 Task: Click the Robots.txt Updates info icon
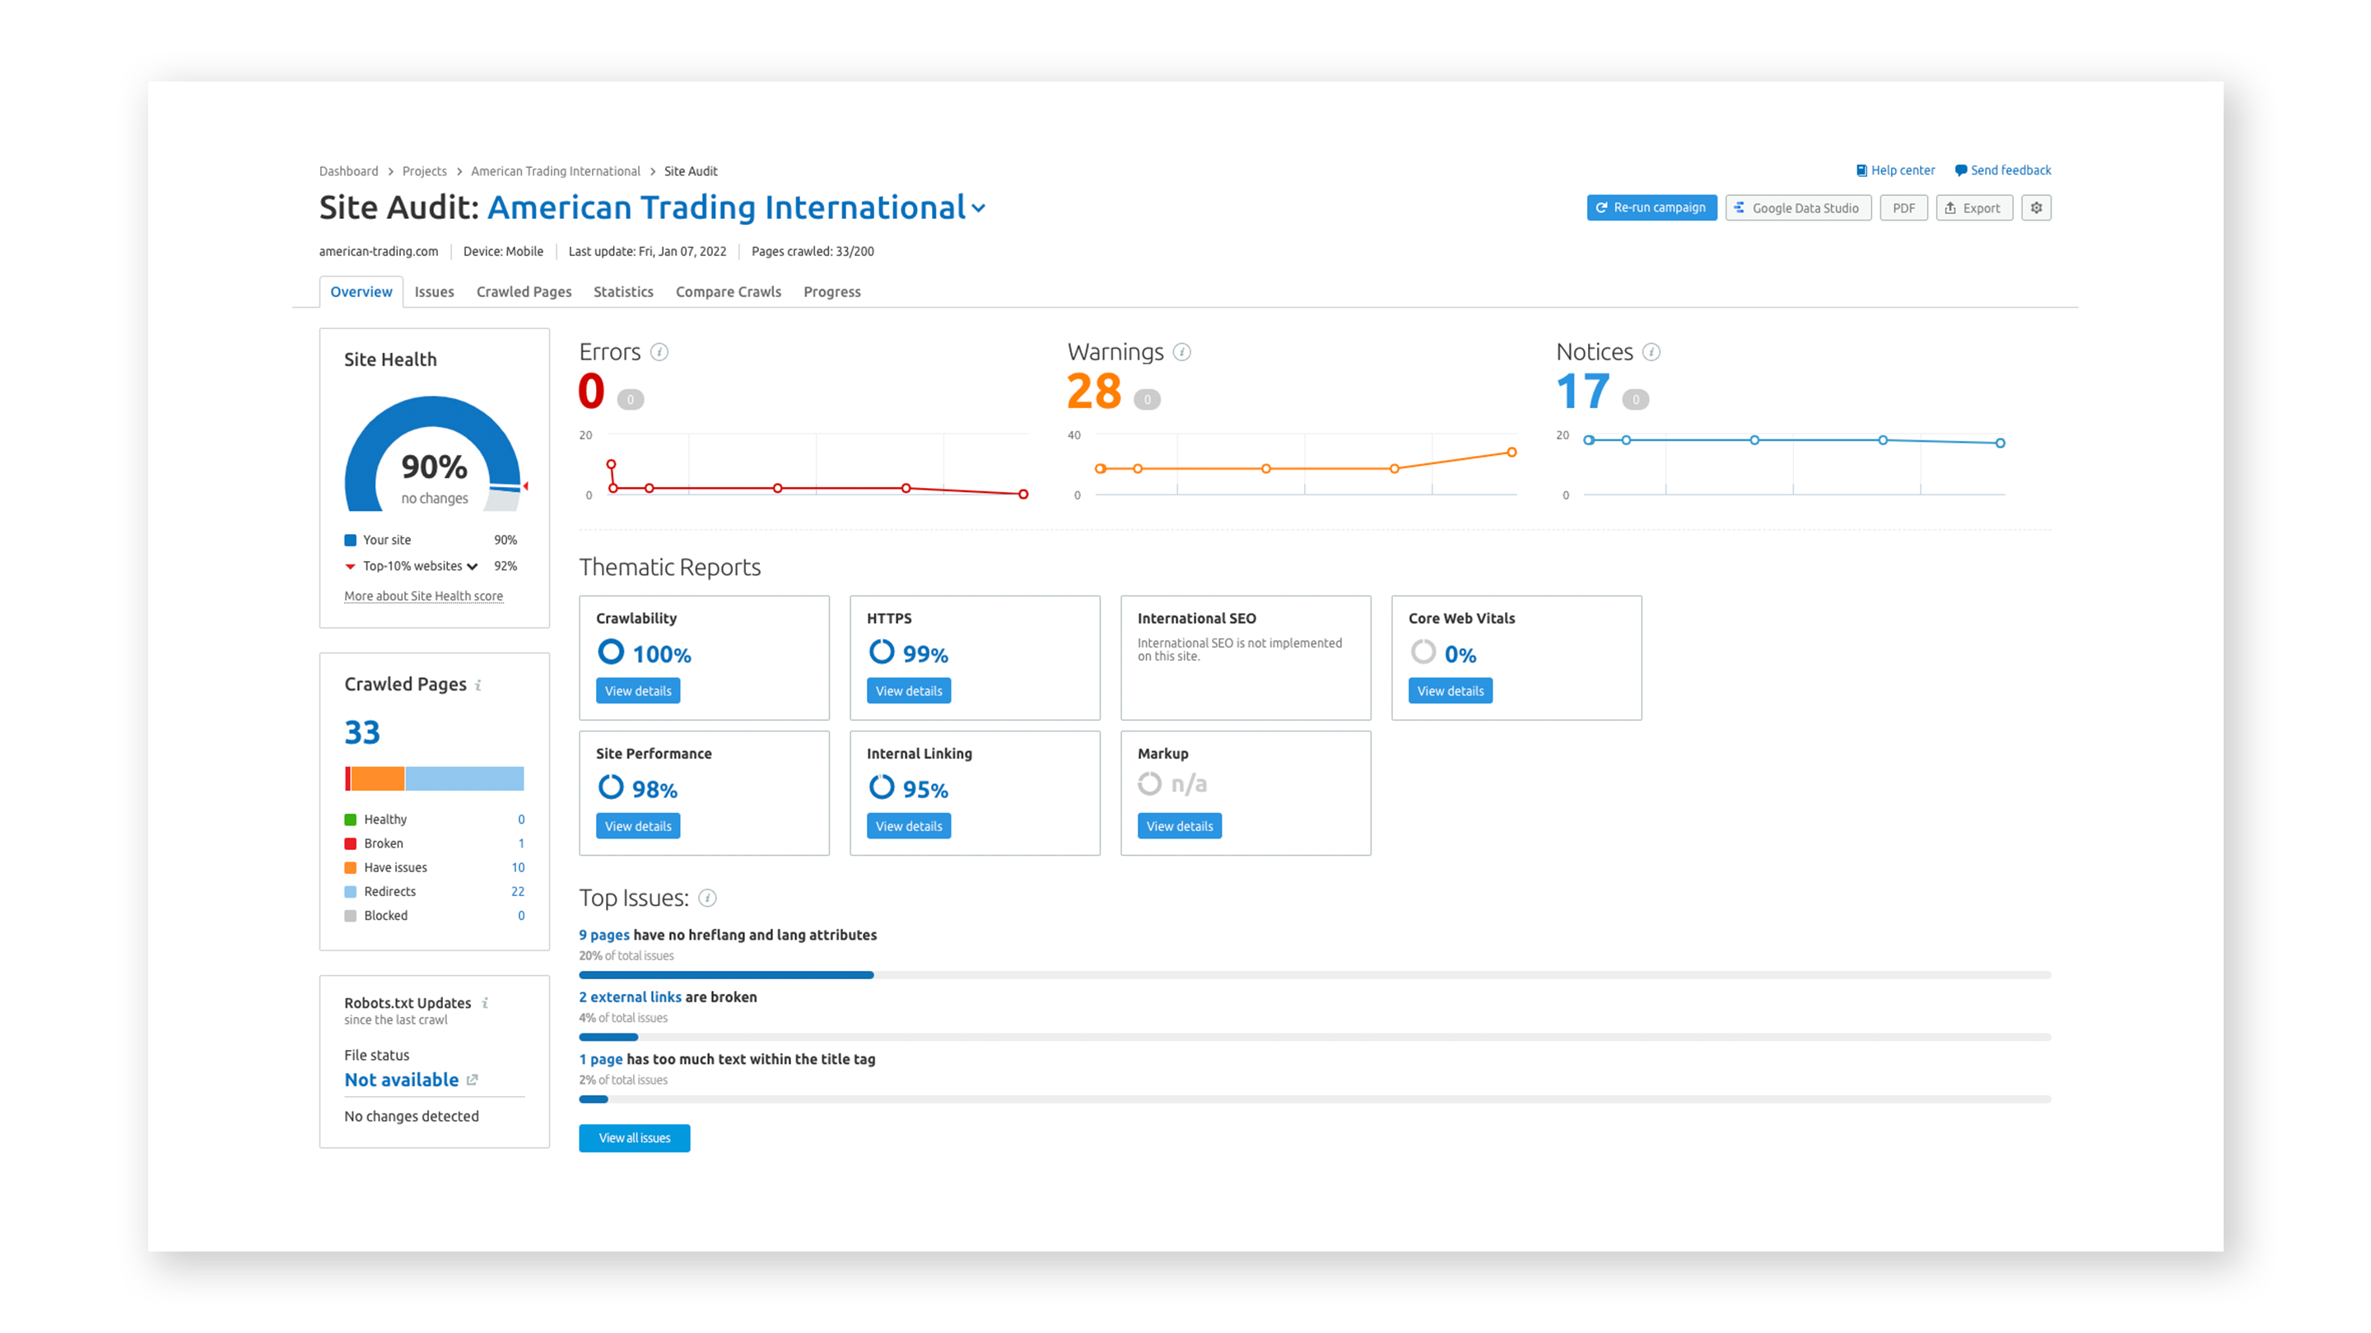pos(485,1004)
